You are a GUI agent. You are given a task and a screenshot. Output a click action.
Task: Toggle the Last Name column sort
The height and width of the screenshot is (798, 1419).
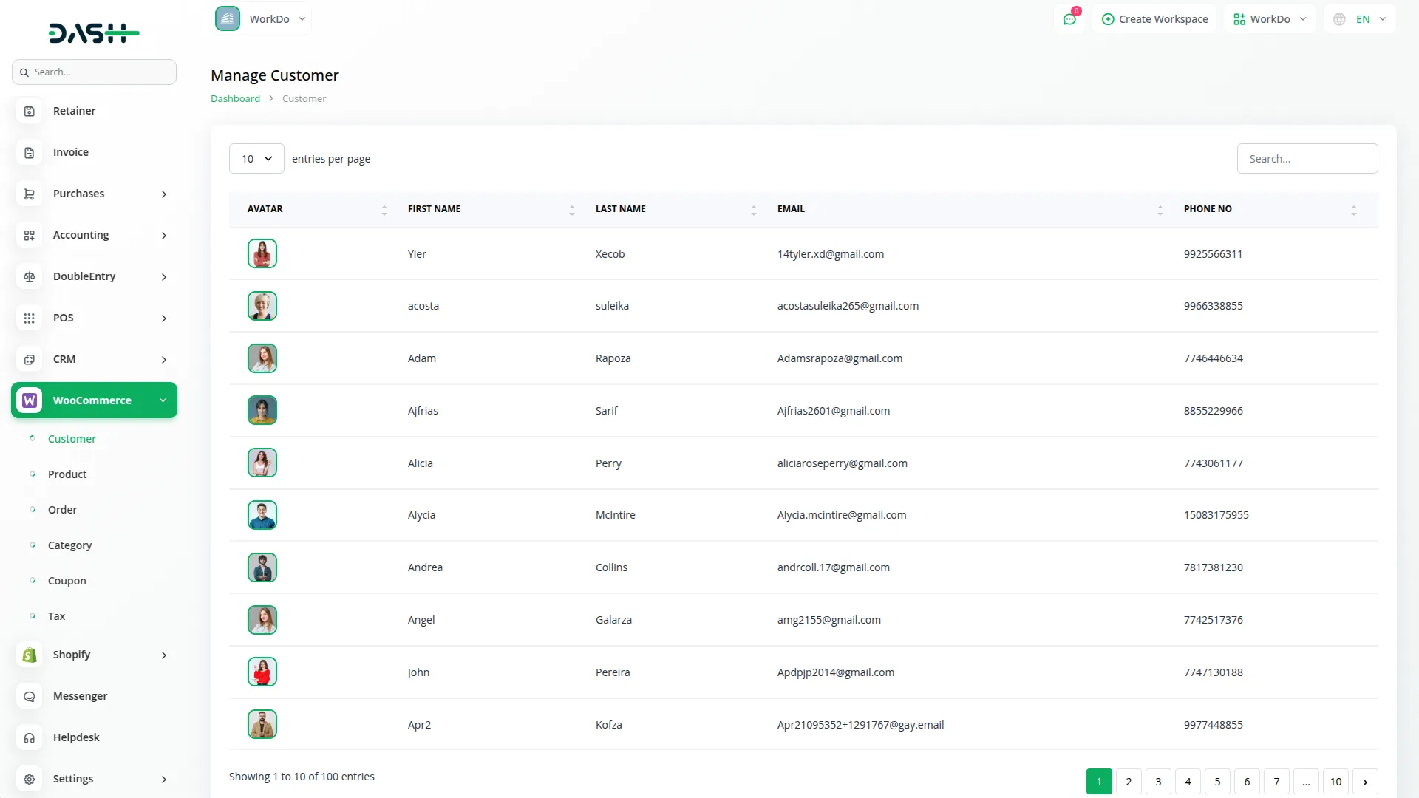click(x=753, y=209)
